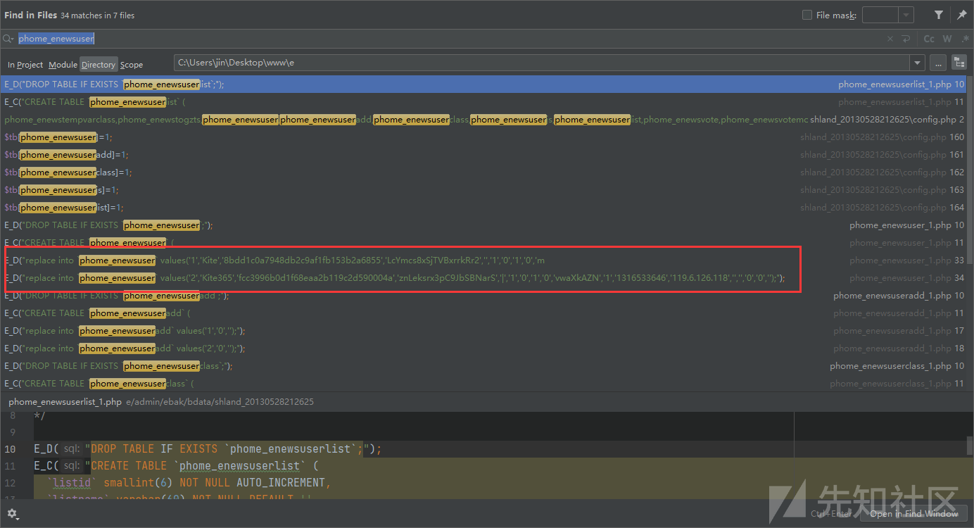Open the settings gear at the bottom left
Screen dimensions: 974x528
pos(12,514)
